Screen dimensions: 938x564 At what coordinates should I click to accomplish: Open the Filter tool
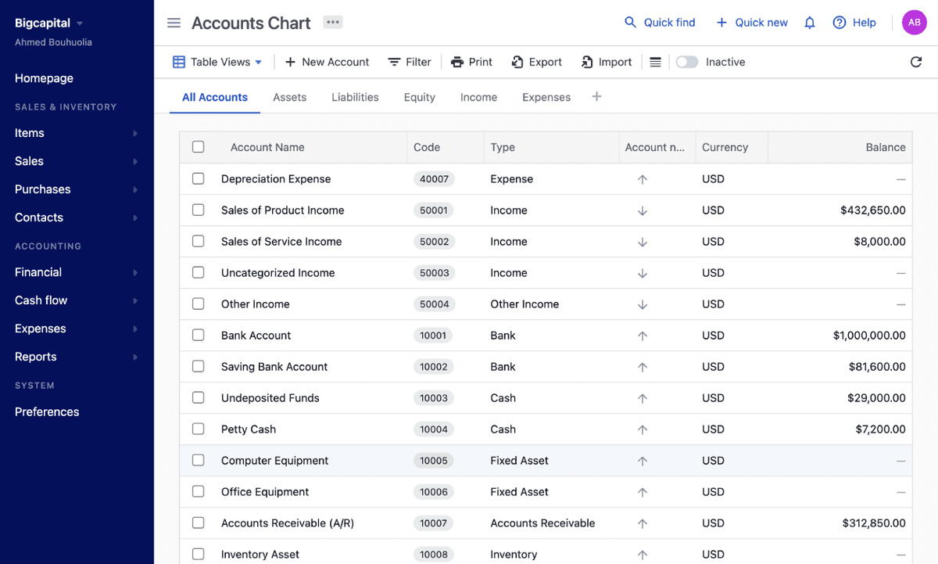(409, 62)
